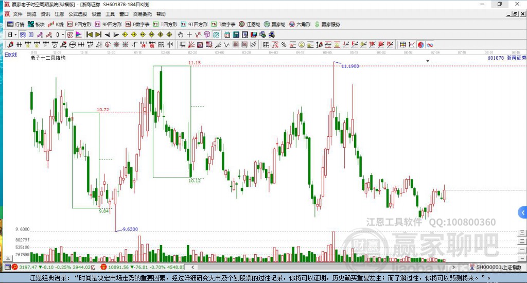Click the 日K线 chart label
Viewport: 527px width, 283px height.
click(11, 55)
